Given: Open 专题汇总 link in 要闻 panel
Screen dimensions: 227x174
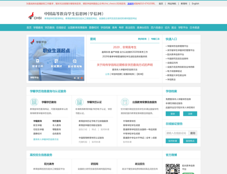Looking at the screenshot, I should point(155,39).
